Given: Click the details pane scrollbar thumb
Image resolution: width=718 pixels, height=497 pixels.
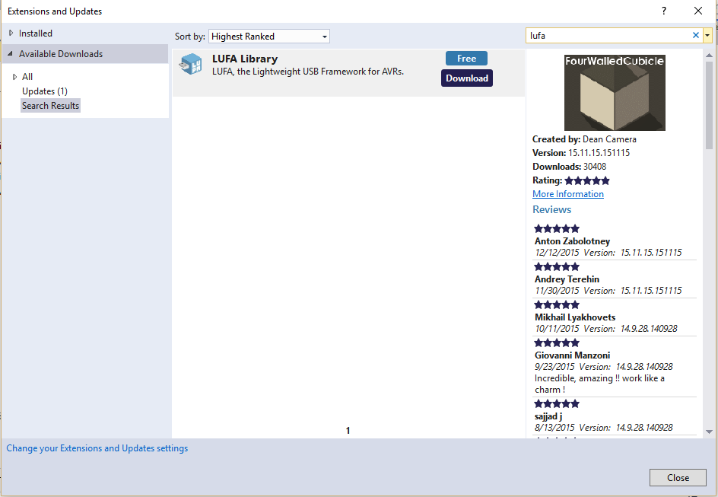Looking at the screenshot, I should [709, 105].
